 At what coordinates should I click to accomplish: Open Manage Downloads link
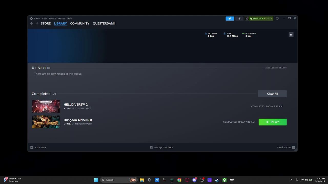coord(163,147)
